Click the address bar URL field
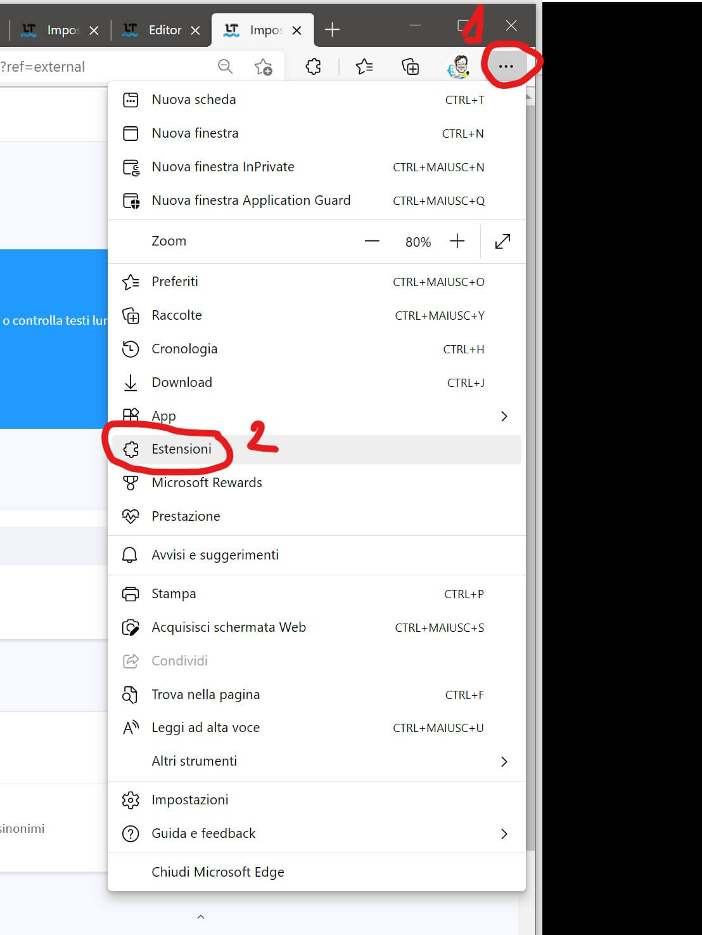Image resolution: width=702 pixels, height=935 pixels. [101, 67]
